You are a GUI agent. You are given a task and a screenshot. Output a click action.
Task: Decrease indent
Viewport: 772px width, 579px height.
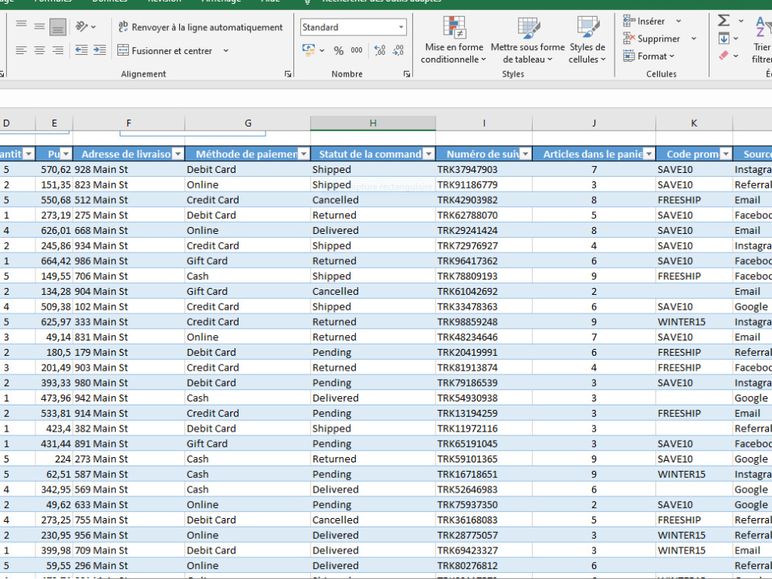tap(81, 50)
